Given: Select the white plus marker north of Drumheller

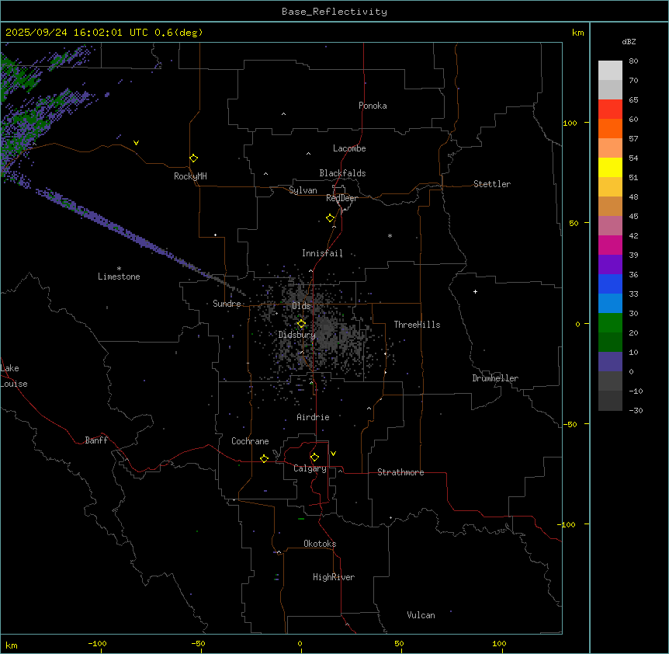Looking at the screenshot, I should pos(475,291).
